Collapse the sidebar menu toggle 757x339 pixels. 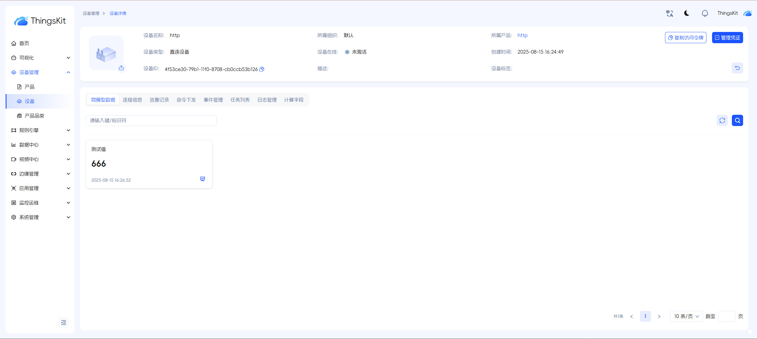tap(64, 322)
